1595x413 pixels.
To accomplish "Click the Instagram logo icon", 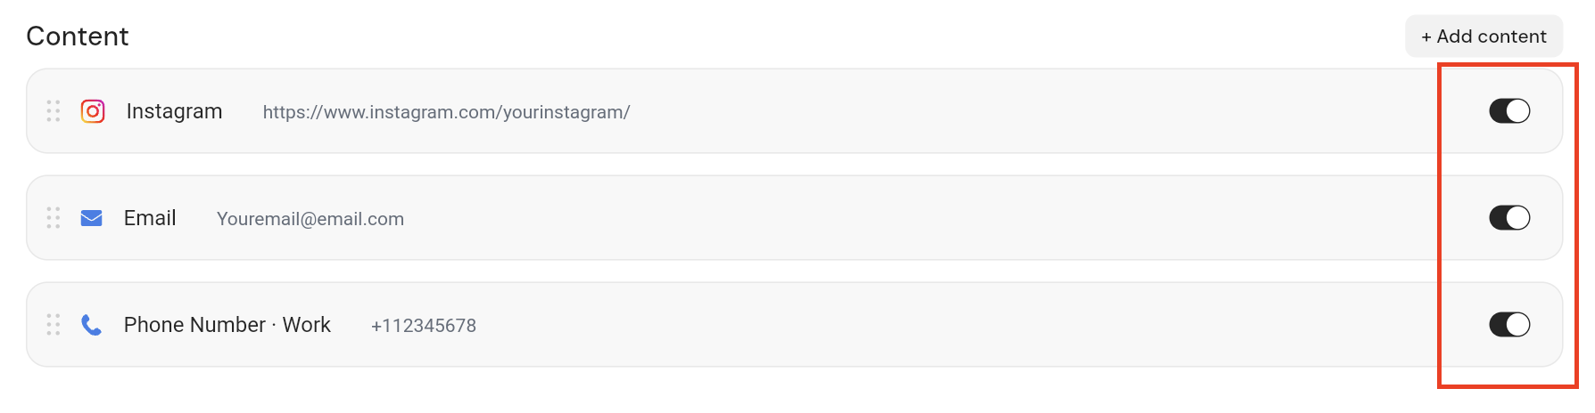I will [x=93, y=111].
